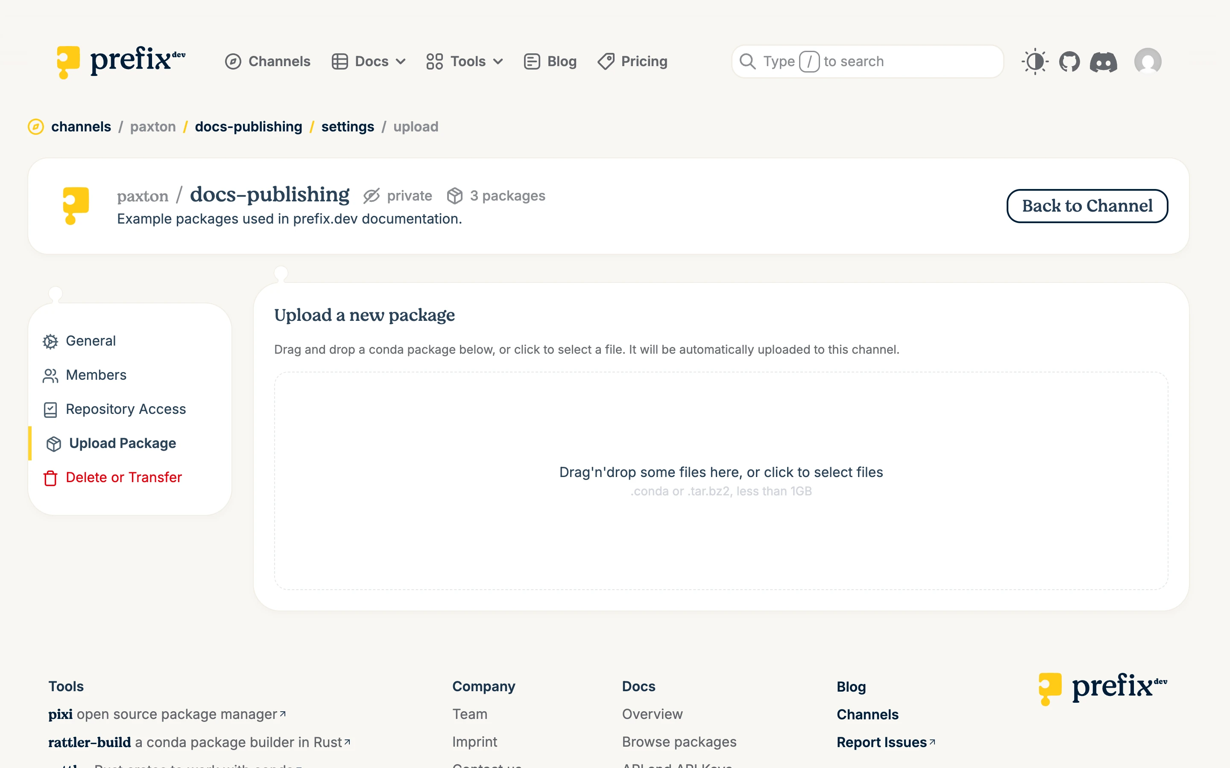Toggle the light/dark theme icon

(x=1035, y=61)
